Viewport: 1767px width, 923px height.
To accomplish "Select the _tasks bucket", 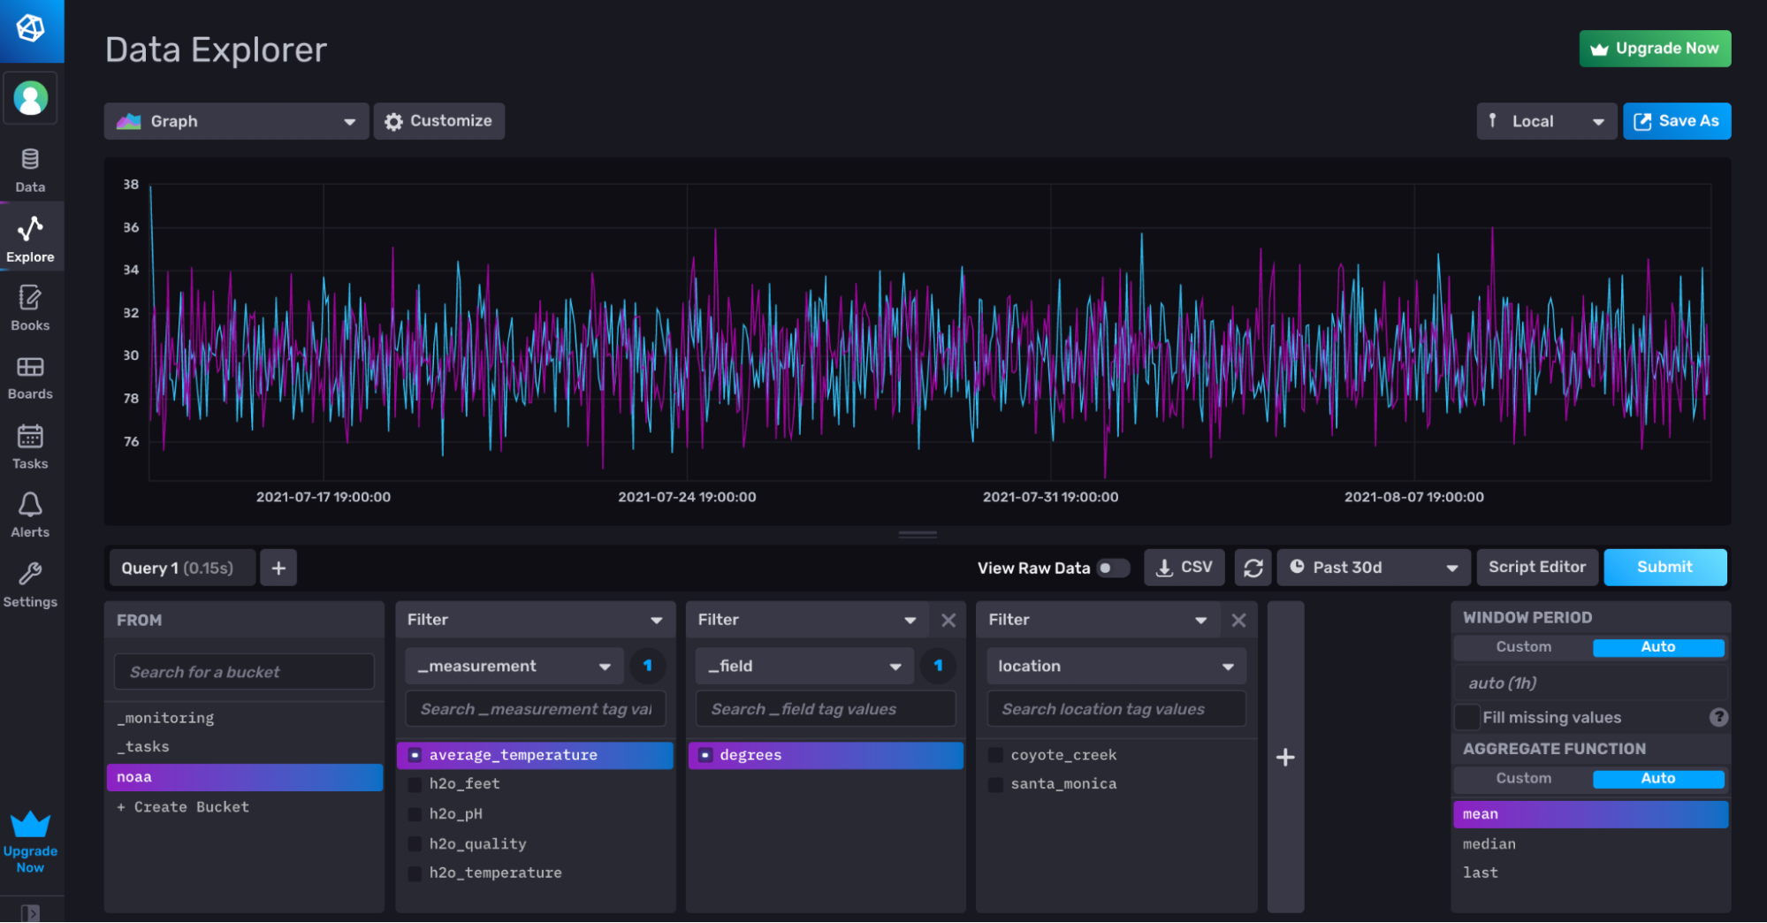I will 245,747.
